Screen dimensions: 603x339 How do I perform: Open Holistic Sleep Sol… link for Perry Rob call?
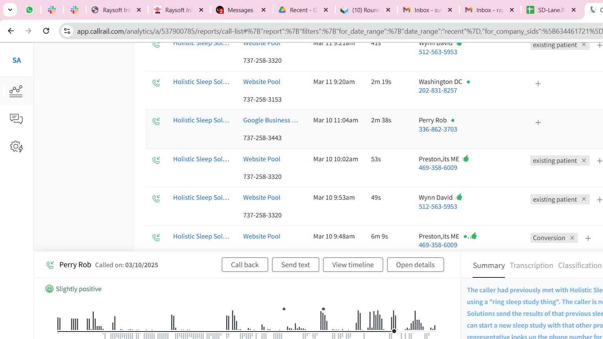201,120
